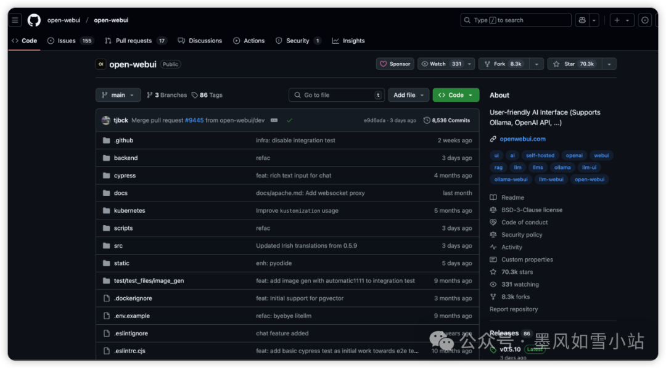The height and width of the screenshot is (368, 666).
Task: Open the GitHub home via the Octocat logo
Action: (x=34, y=20)
